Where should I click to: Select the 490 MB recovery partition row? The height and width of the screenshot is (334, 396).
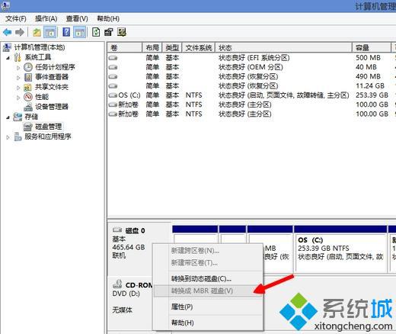pos(251,76)
